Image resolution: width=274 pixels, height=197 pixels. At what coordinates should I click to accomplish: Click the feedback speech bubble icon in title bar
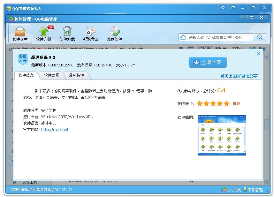pos(223,8)
